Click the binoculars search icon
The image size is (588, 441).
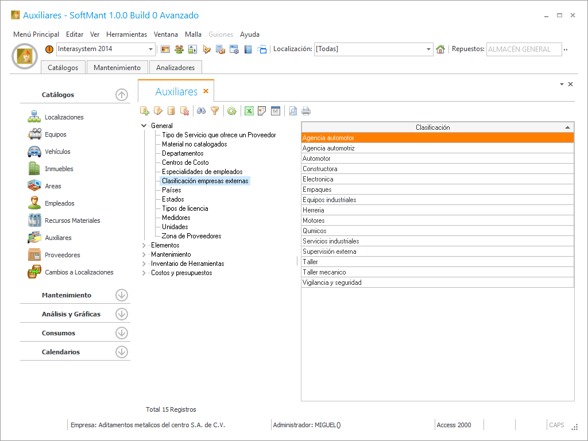click(x=201, y=111)
